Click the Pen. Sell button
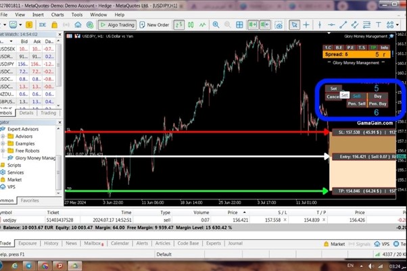Viewport: 407px width, 271px height. pos(356,103)
